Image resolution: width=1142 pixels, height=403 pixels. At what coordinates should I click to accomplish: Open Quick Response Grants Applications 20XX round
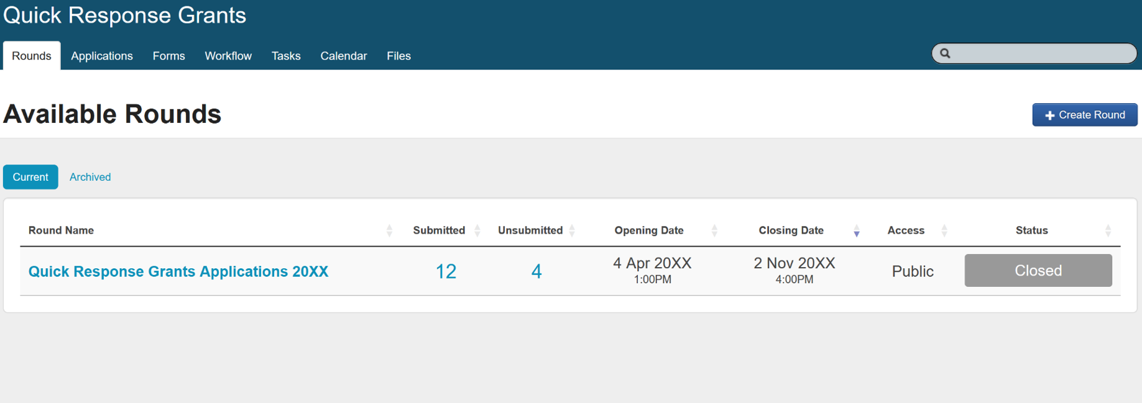[178, 271]
